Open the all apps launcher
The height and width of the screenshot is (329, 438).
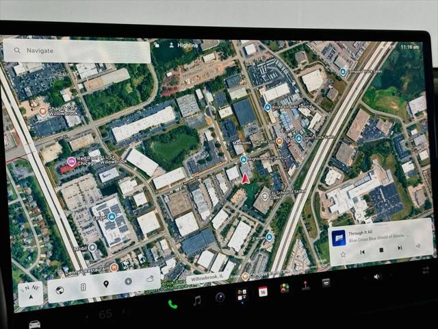click(242, 295)
